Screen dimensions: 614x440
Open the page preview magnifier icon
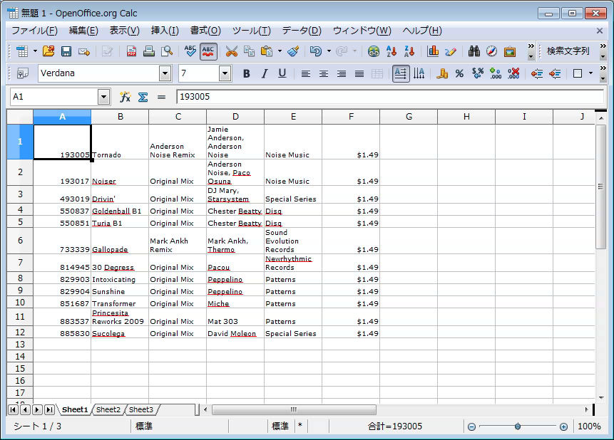click(167, 51)
